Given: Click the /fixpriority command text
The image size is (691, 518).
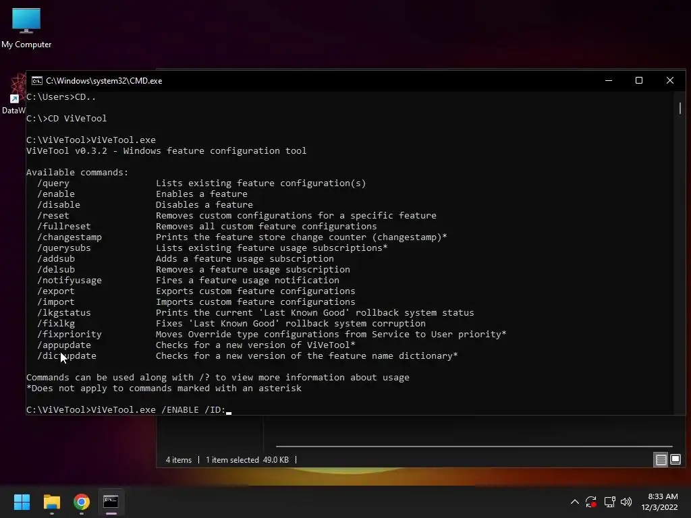Looking at the screenshot, I should coord(70,335).
